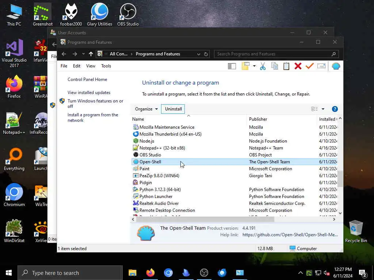Sort by Publisher column header
Viewport: 374px width, 280px height.
282,119
